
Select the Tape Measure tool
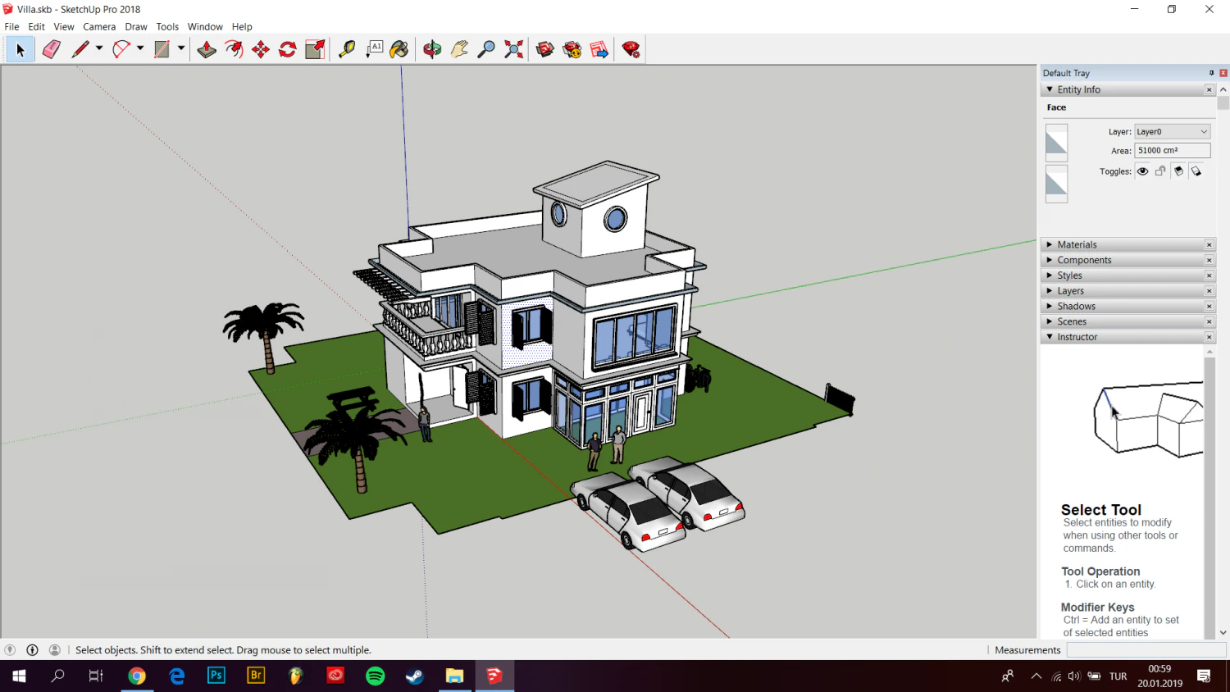point(346,49)
